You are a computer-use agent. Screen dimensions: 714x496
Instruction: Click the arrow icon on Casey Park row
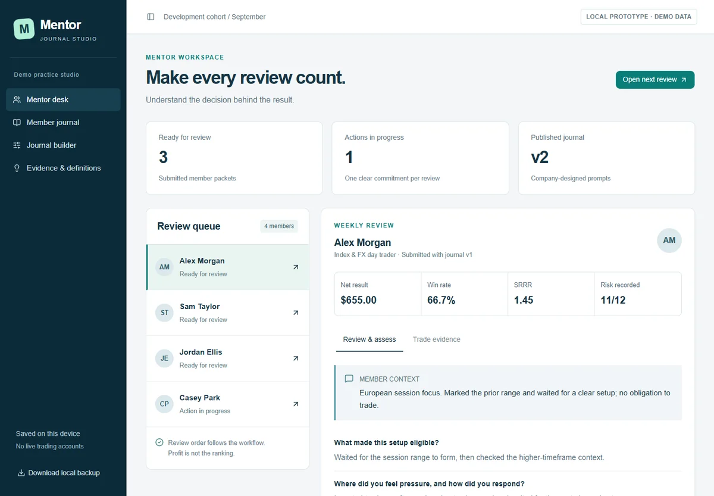click(296, 404)
